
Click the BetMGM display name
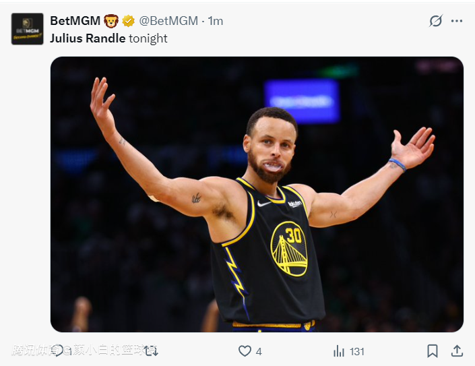[75, 21]
